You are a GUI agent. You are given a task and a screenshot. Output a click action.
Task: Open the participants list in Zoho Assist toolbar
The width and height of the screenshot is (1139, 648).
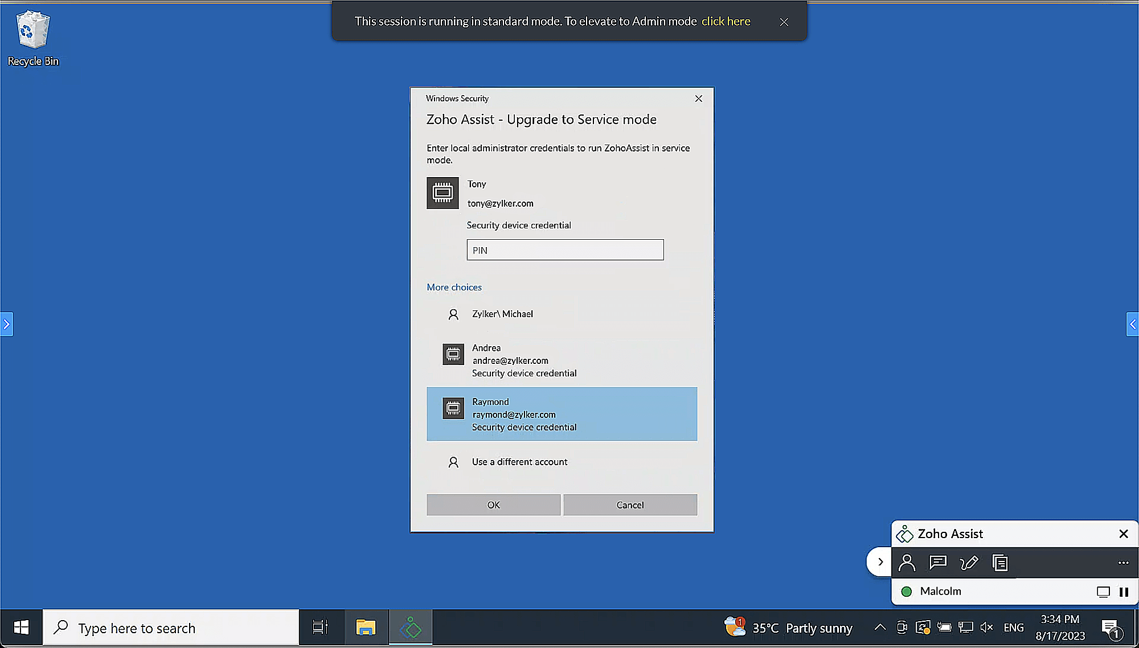tap(907, 563)
